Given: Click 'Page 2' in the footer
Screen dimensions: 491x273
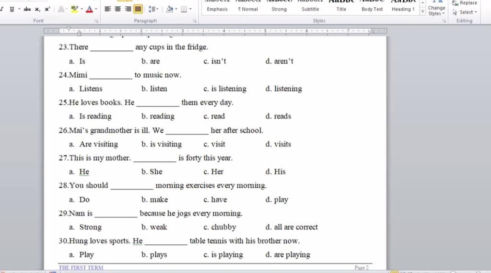Looking at the screenshot, I should coord(362,268).
